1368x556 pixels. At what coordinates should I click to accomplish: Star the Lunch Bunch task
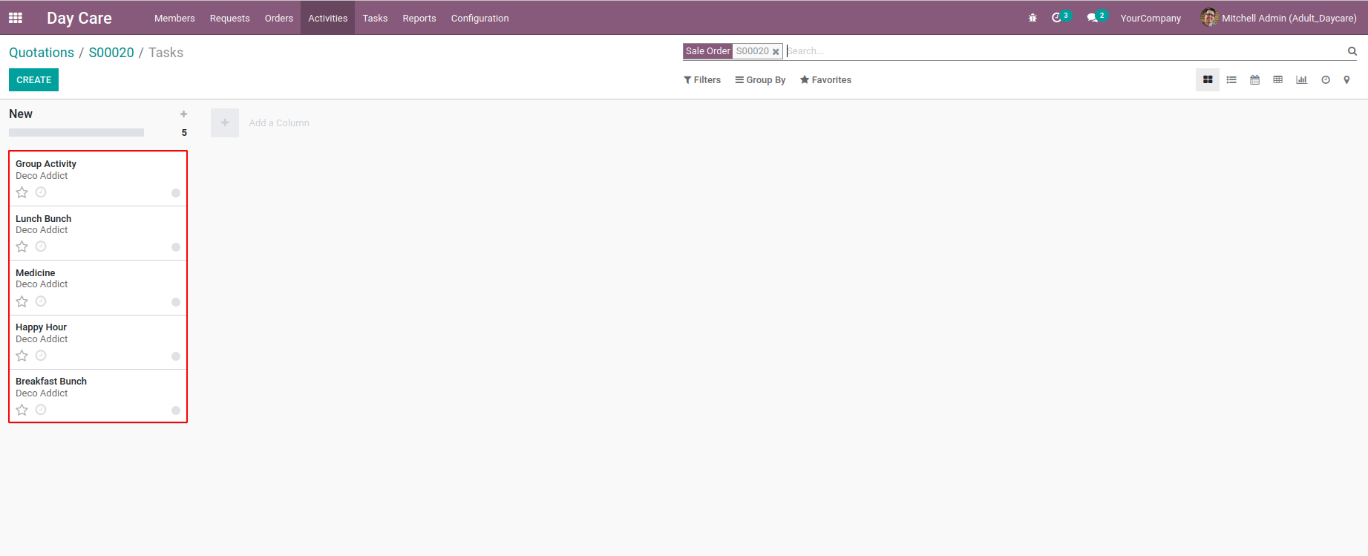[22, 246]
